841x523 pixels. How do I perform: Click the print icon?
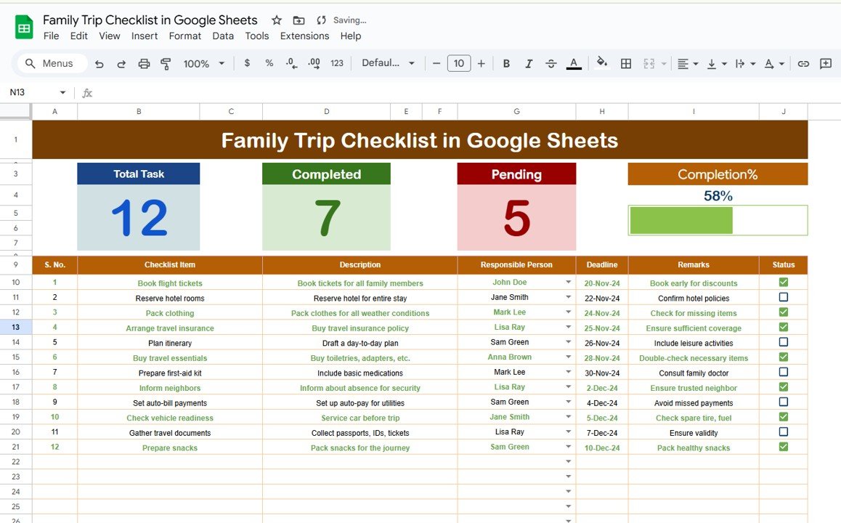click(144, 63)
